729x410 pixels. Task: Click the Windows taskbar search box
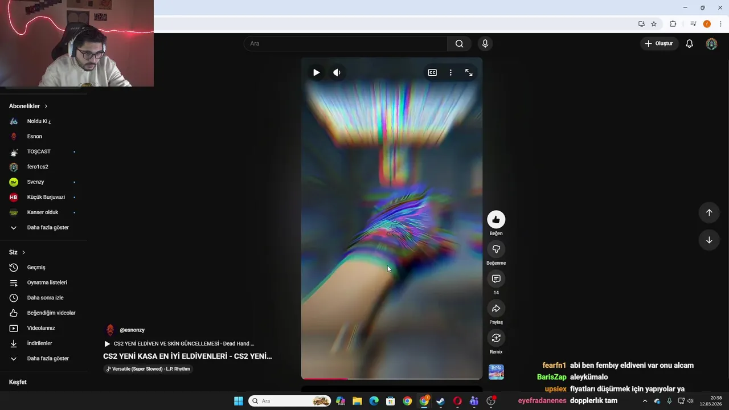point(290,401)
